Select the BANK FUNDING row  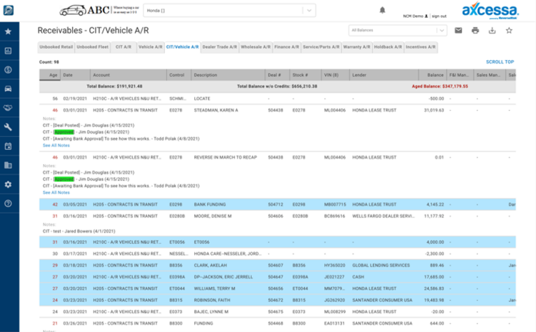[277, 204]
